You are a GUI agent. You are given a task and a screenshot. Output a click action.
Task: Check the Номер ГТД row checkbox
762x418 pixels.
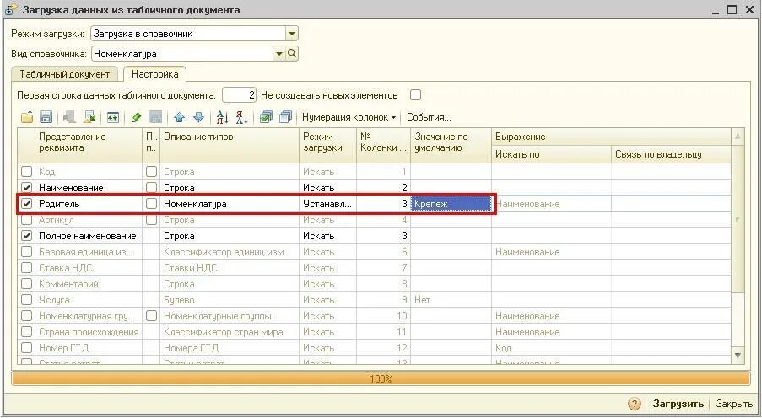coord(27,347)
